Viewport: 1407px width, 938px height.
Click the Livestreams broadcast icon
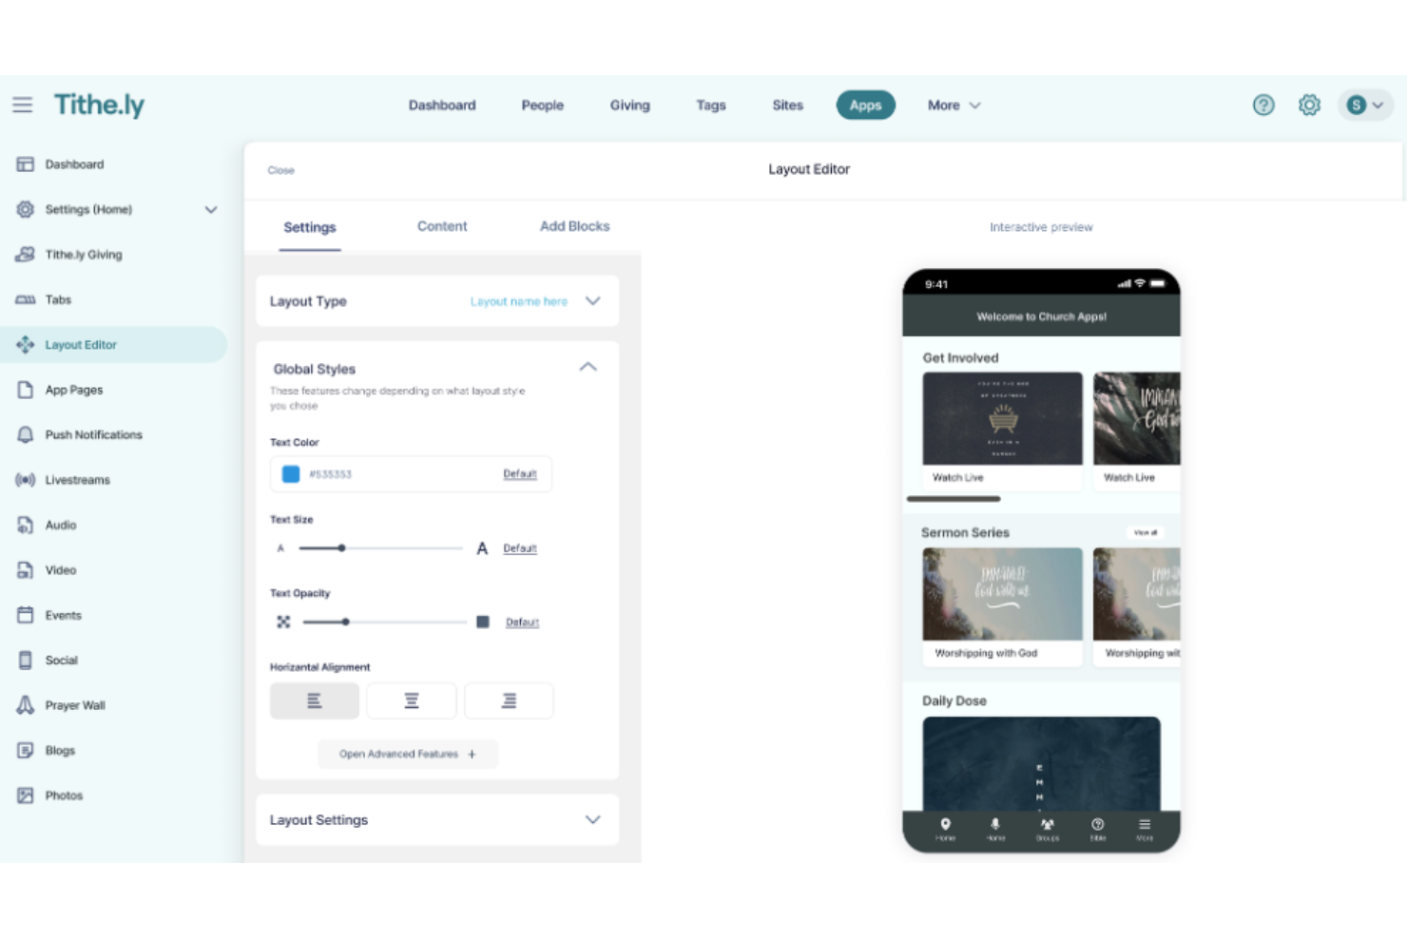tap(25, 480)
